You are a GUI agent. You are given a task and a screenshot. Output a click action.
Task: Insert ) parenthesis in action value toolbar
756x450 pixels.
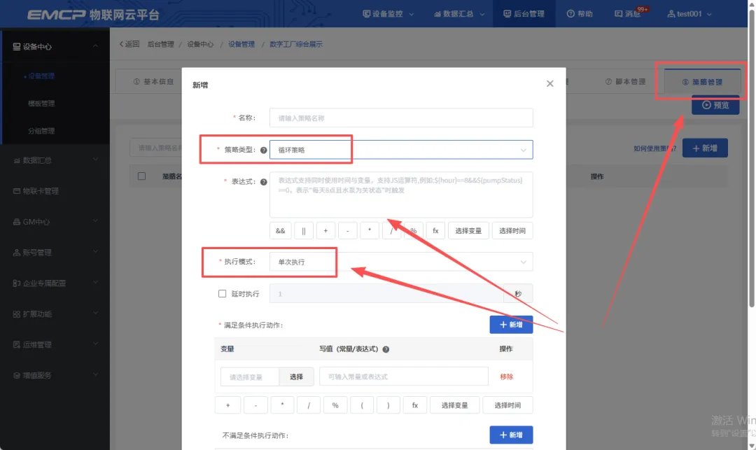click(388, 405)
